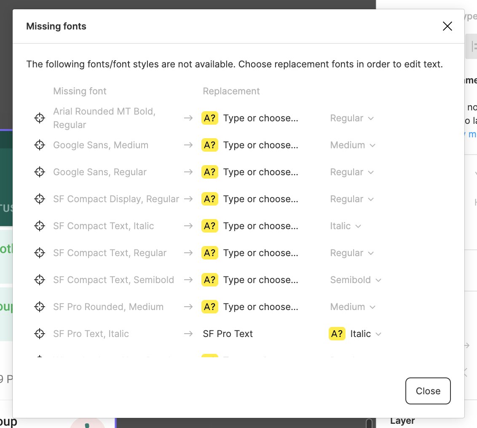Change the SF Pro Text replacement font
Screen dimensions: 477x428
(x=228, y=334)
